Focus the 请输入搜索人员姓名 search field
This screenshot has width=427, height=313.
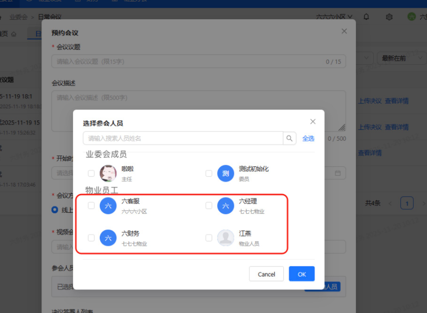click(x=183, y=138)
